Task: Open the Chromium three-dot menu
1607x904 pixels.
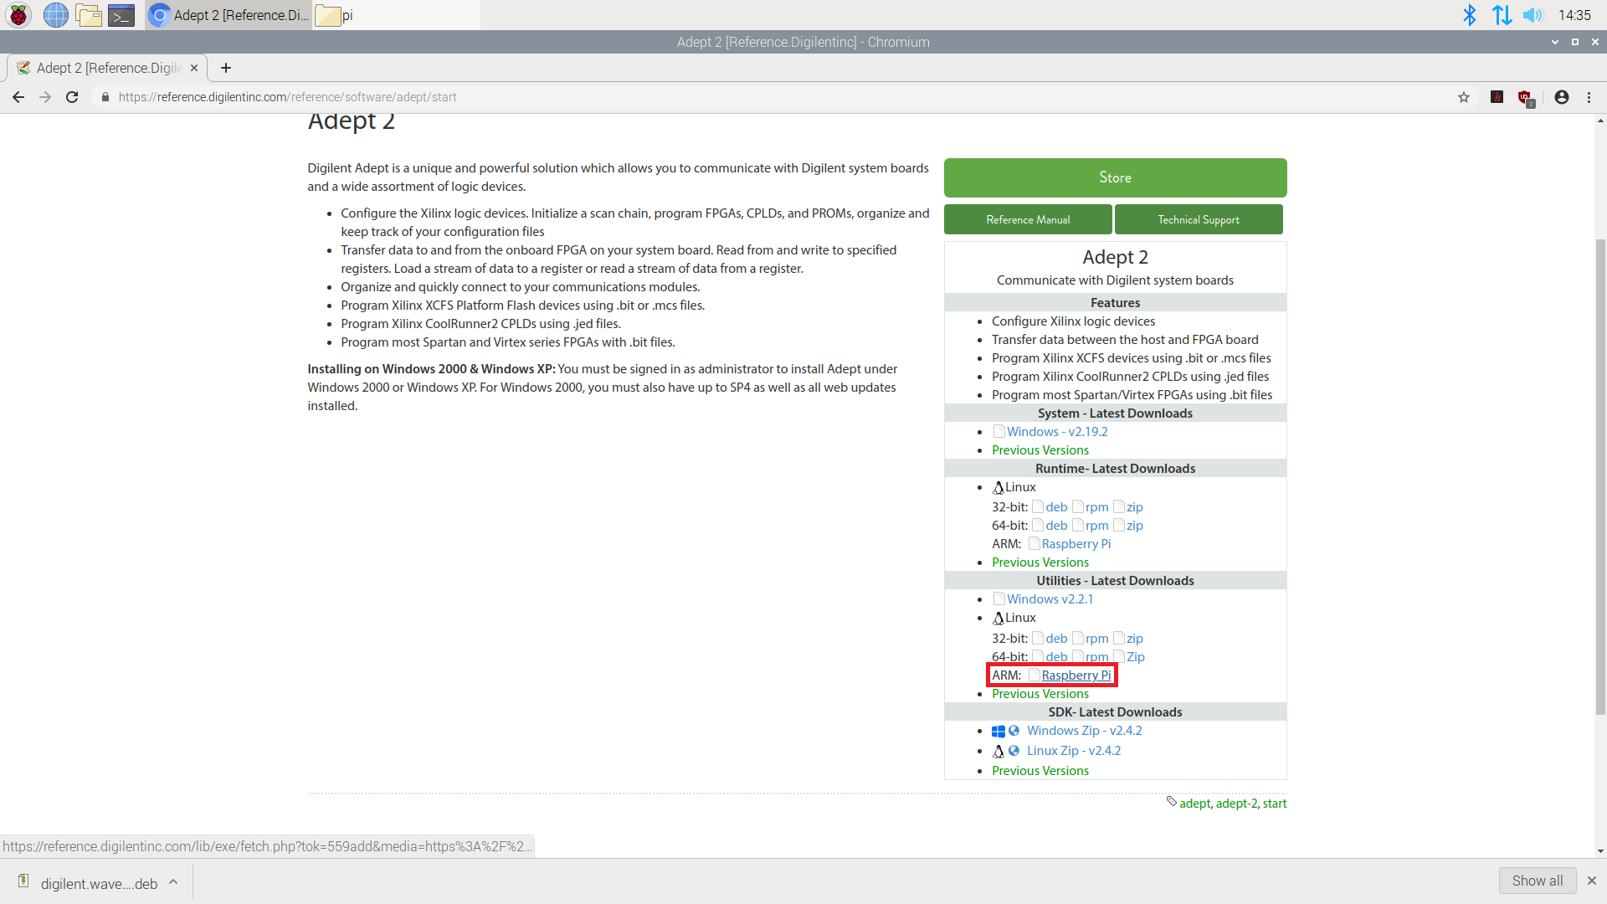Action: [1589, 97]
